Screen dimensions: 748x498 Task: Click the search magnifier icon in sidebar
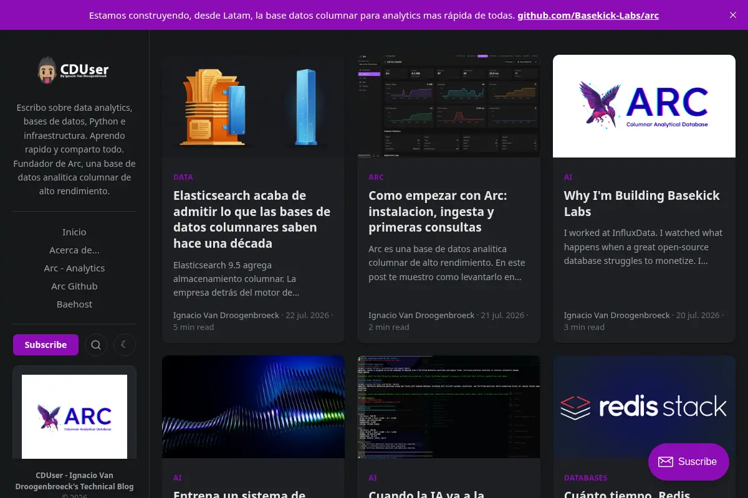(x=96, y=344)
